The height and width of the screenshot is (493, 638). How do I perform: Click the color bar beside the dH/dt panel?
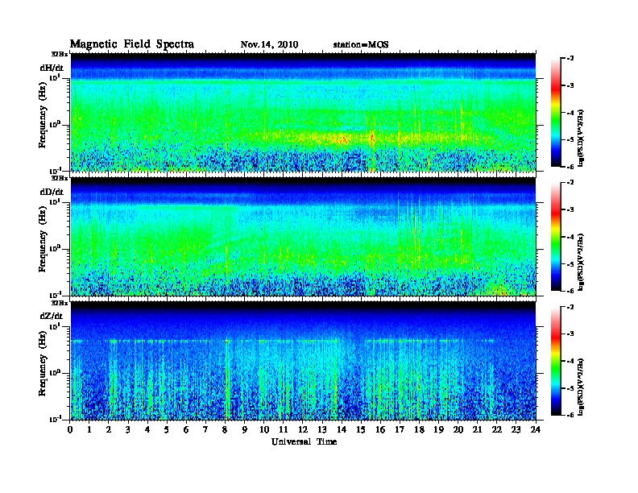click(556, 112)
